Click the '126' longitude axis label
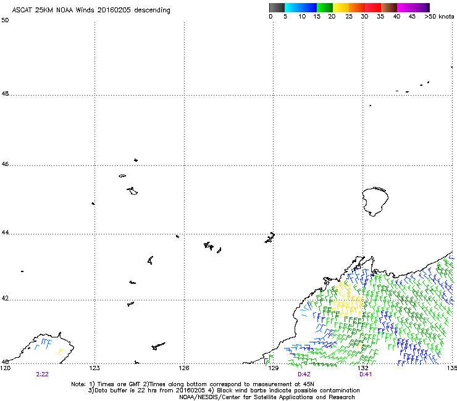The width and height of the screenshot is (457, 401). 184,368
